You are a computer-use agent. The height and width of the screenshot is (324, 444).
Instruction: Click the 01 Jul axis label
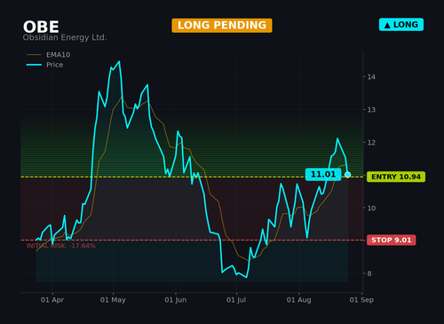click(236, 300)
